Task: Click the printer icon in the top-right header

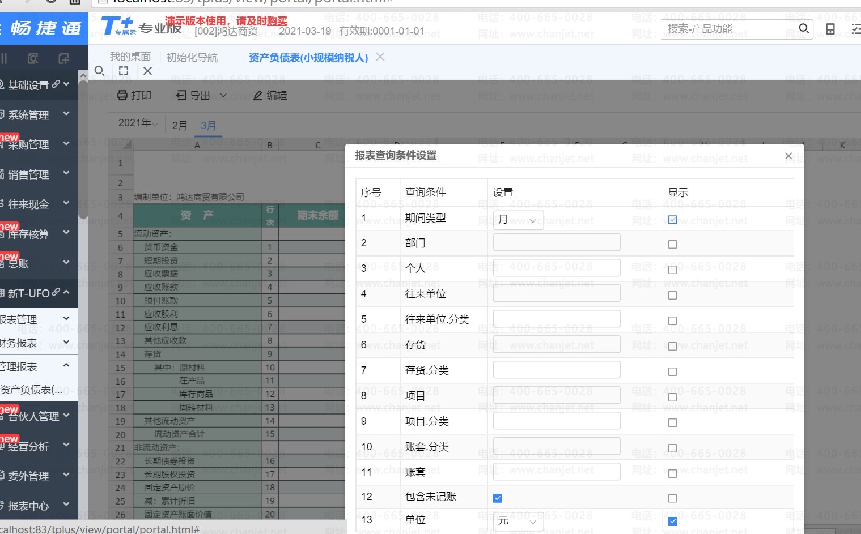Action: coord(830,29)
